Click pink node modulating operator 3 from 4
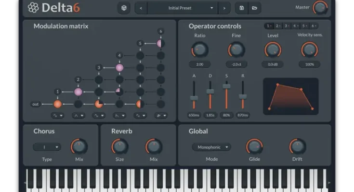The image size is (354, 192). point(119,68)
